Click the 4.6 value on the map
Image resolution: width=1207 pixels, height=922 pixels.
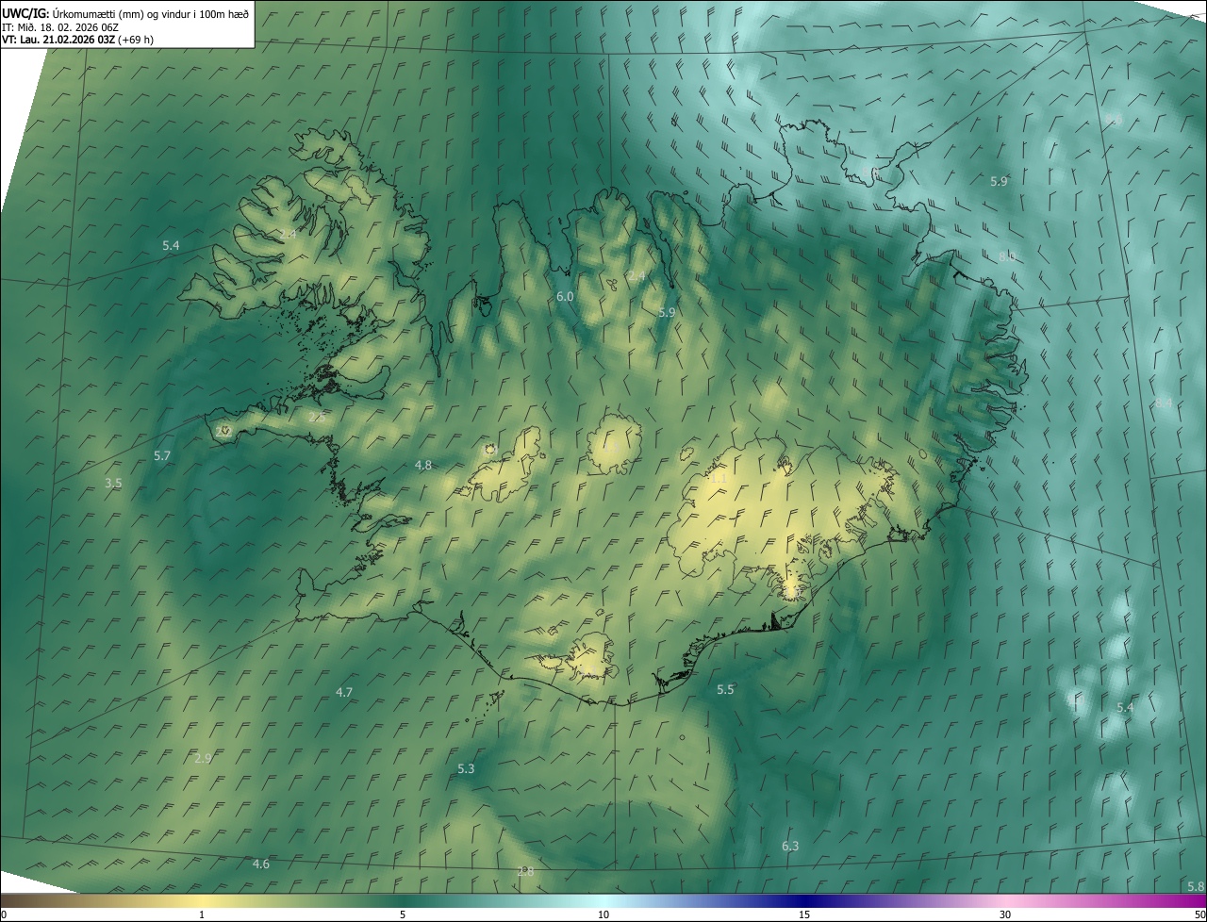click(261, 864)
